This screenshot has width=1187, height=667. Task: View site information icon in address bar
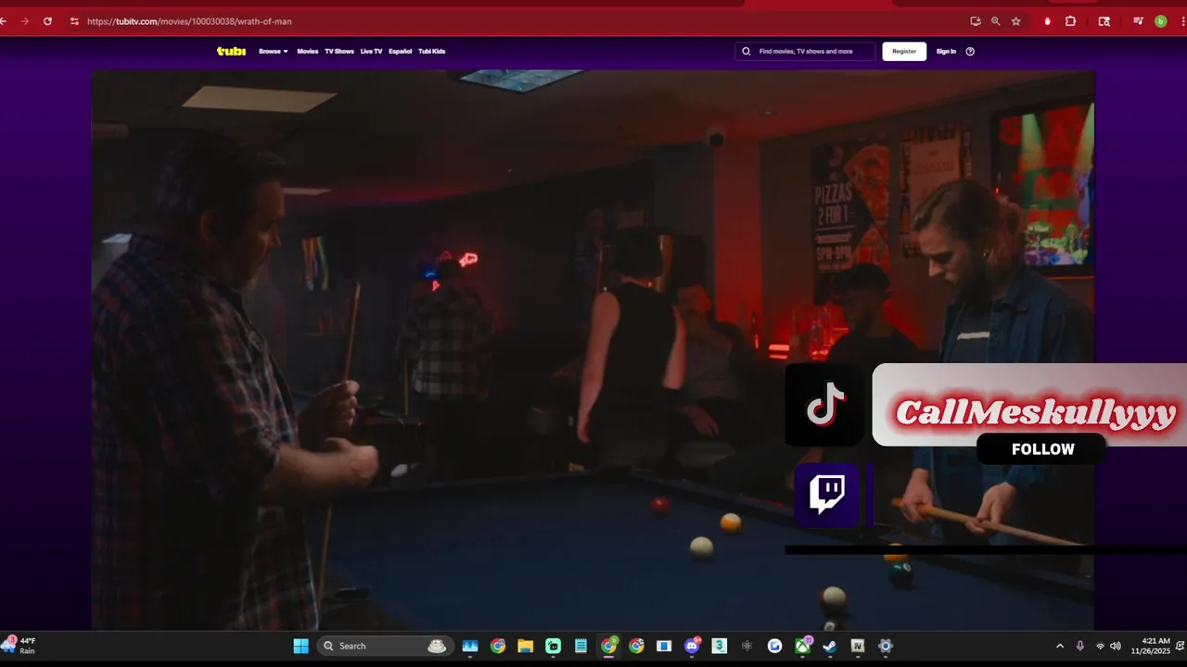tap(74, 20)
